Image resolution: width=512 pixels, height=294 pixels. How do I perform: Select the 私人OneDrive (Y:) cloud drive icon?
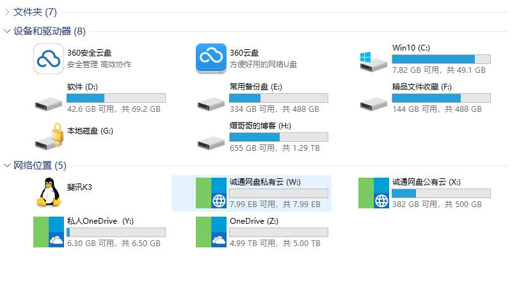pyautogui.click(x=49, y=232)
